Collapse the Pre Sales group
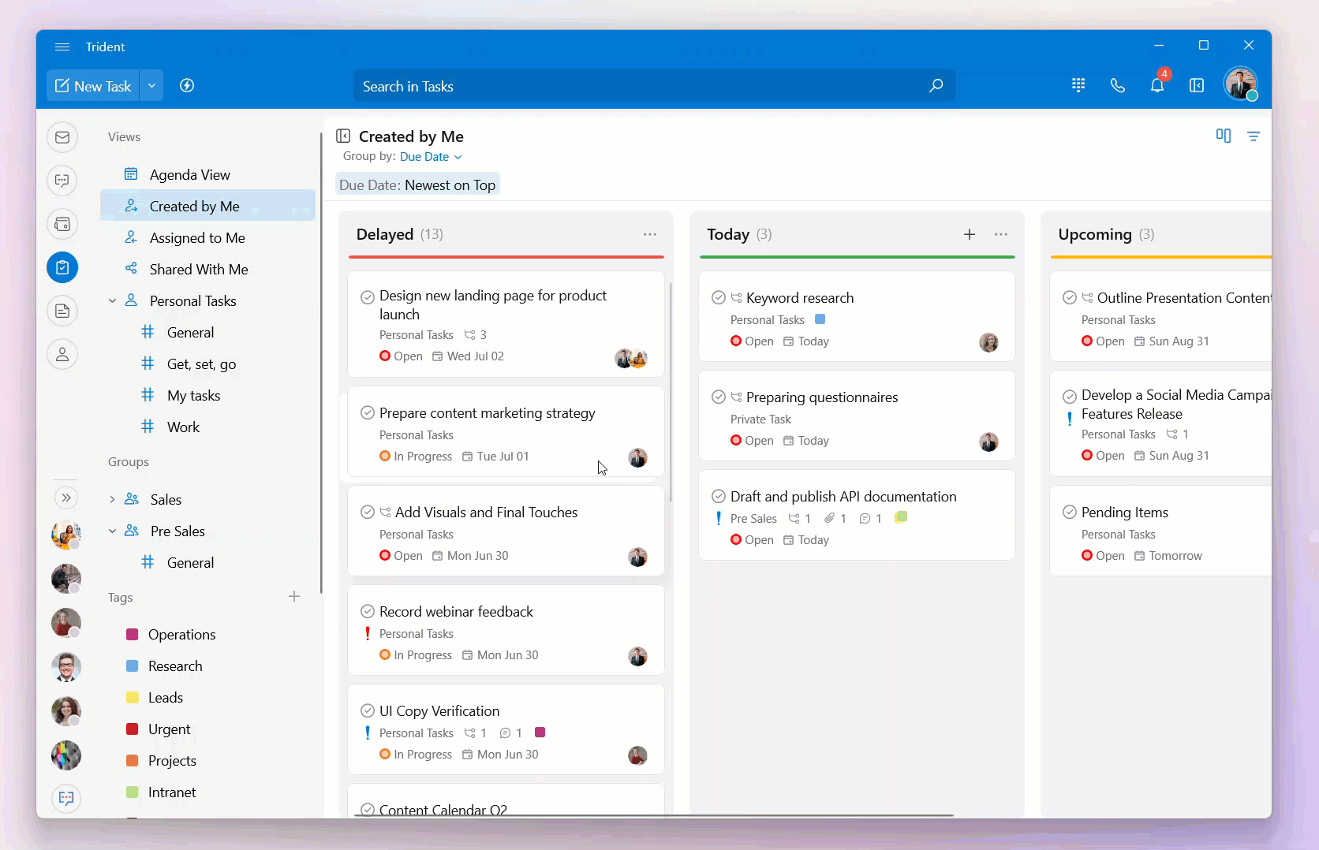Viewport: 1319px width, 850px height. coord(112,531)
